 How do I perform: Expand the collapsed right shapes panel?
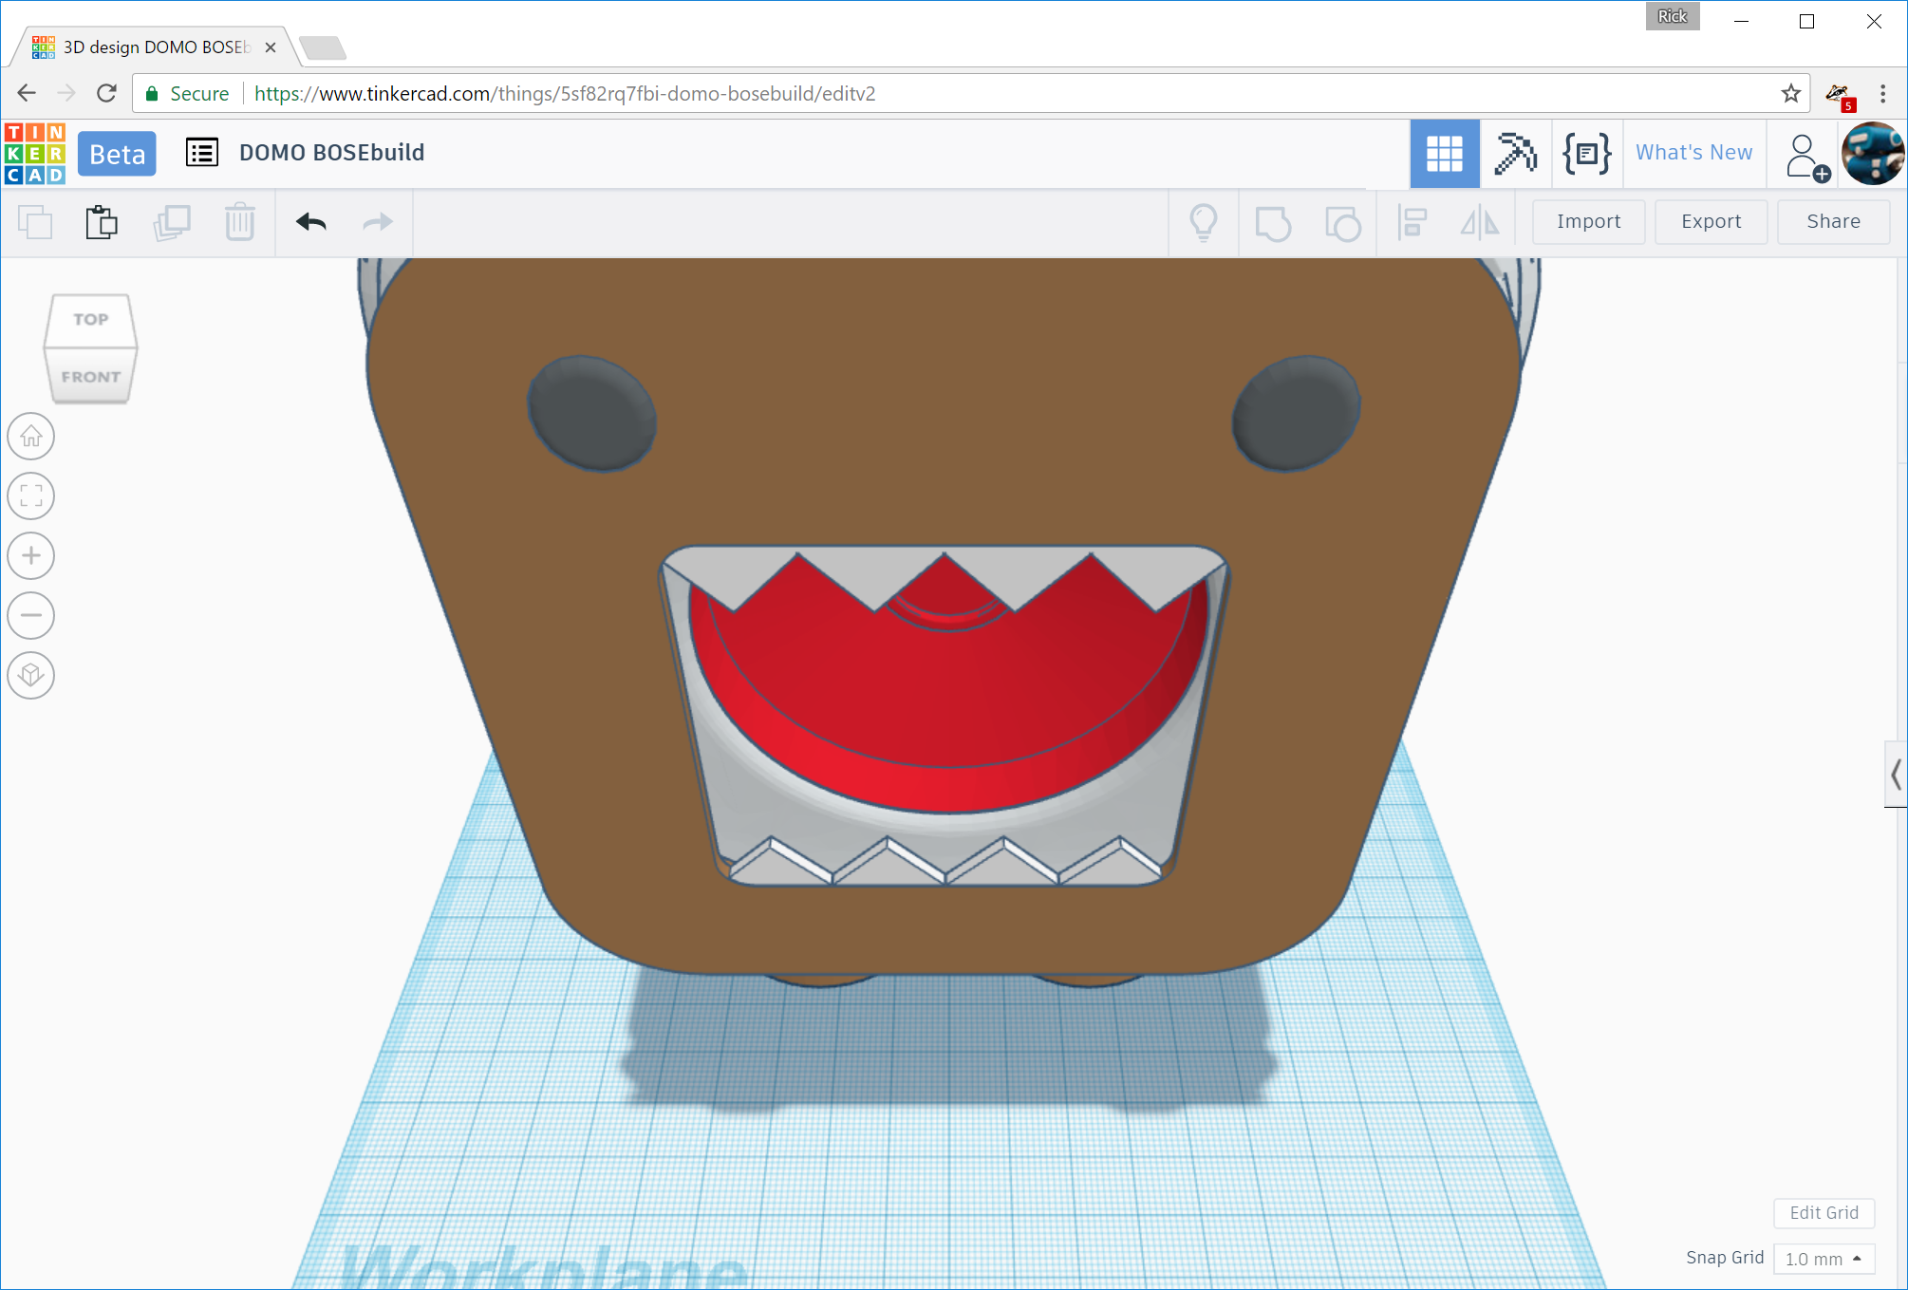[x=1895, y=775]
